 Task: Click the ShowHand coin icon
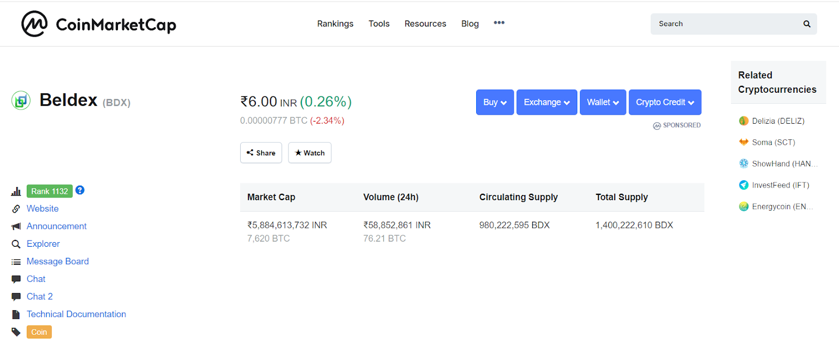click(x=744, y=163)
